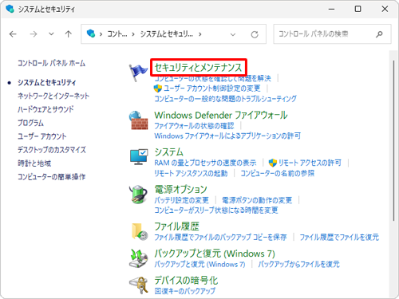Open バックアップと復元 (Windows 7) heading
The width and height of the screenshot is (399, 299).
[215, 254]
